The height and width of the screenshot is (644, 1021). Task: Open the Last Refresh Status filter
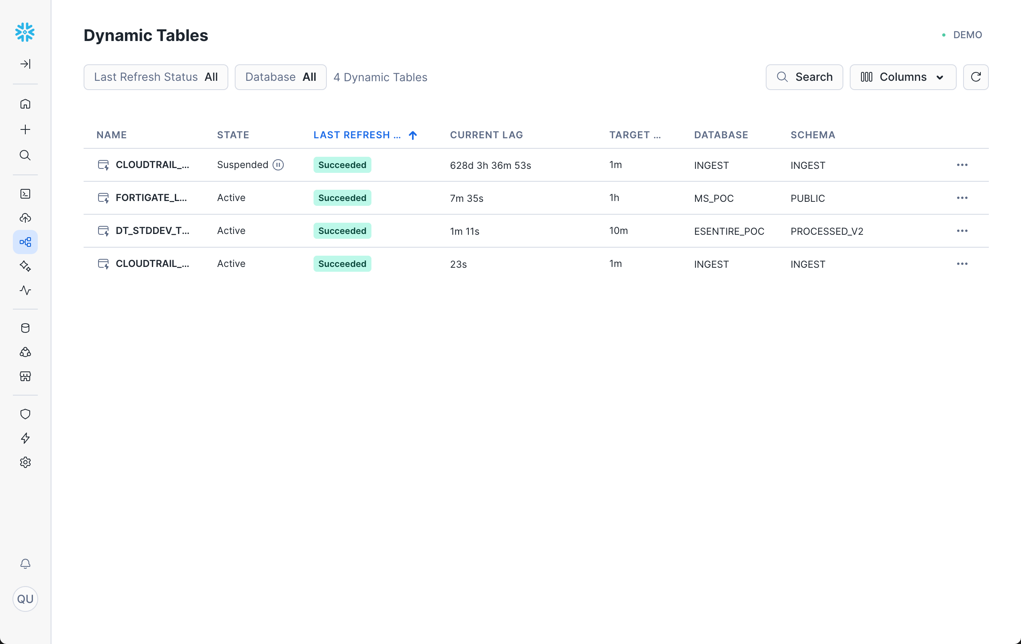pos(156,77)
